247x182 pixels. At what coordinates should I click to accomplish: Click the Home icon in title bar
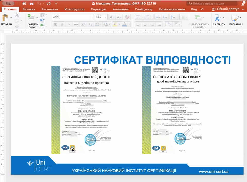pyautogui.click(x=24, y=3)
